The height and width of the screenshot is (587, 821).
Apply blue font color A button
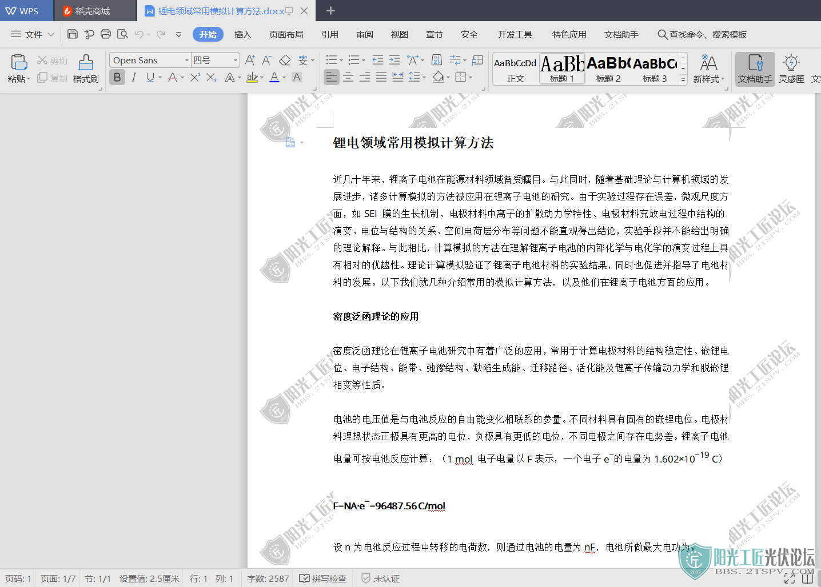(274, 77)
